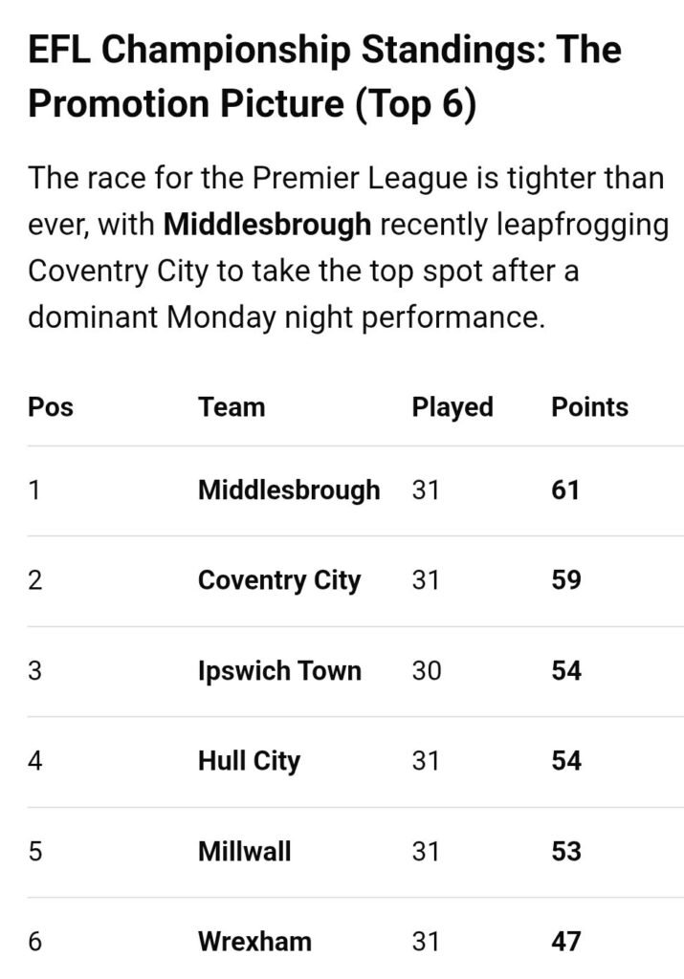Click bold Middlesbrough in the intro paragraph

pyautogui.click(x=267, y=225)
